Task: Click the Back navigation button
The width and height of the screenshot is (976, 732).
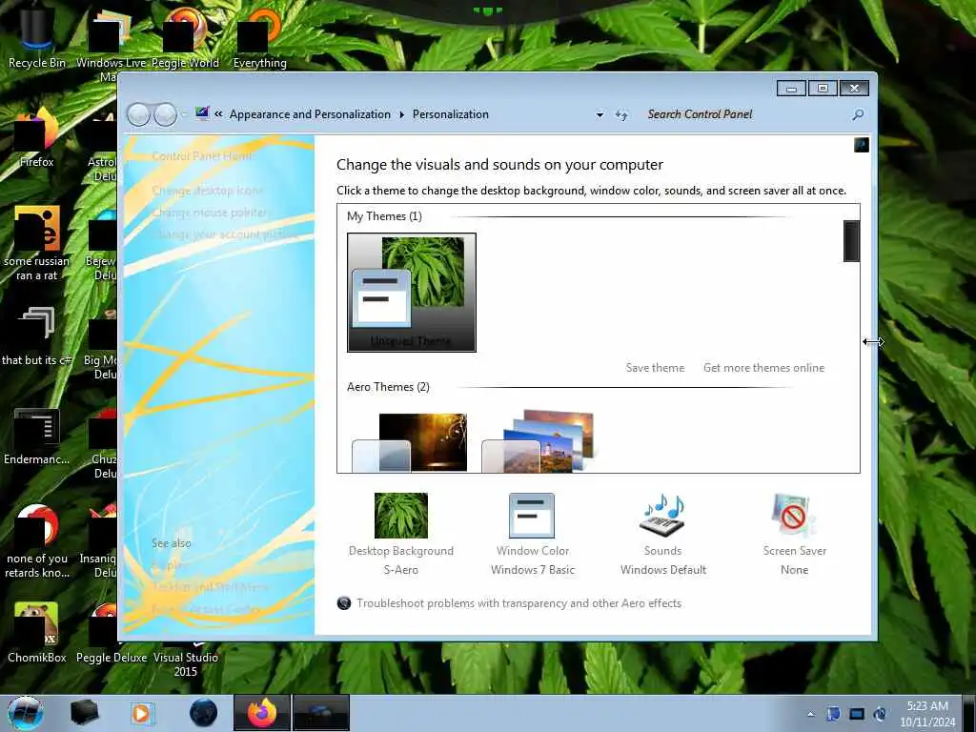Action: (x=138, y=114)
